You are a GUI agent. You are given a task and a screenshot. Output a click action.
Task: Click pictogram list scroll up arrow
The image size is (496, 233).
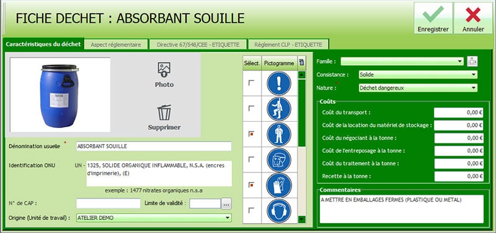point(302,75)
